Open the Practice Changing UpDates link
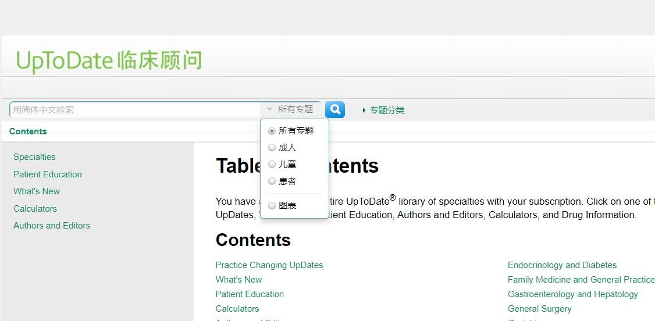 [269, 265]
